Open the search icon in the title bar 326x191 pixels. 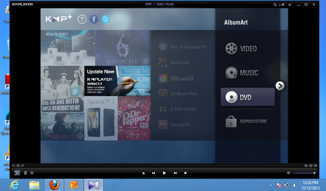point(275,4)
